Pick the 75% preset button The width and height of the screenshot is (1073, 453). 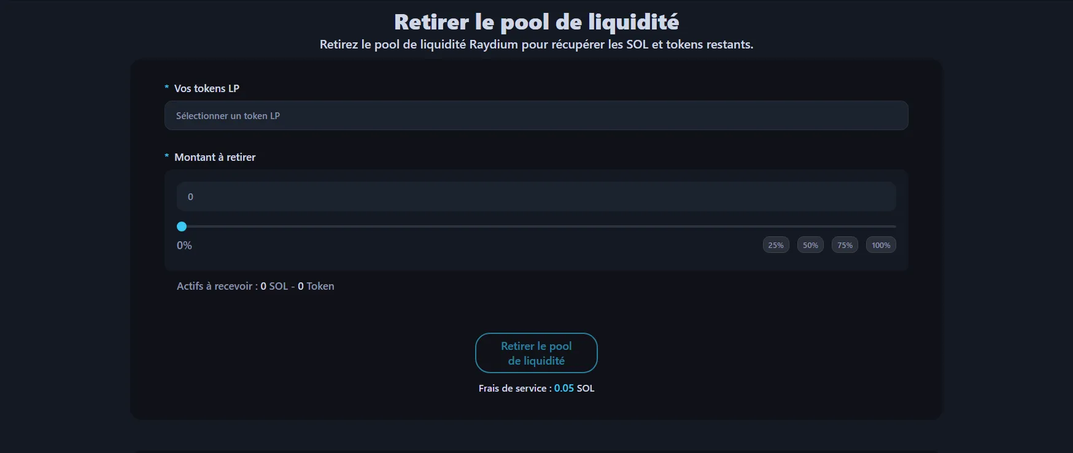pos(845,245)
